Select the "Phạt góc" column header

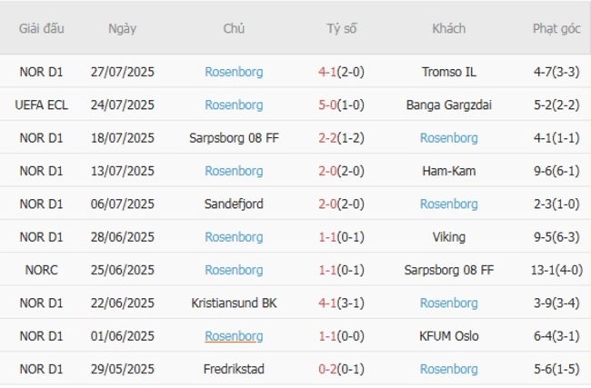coord(556,28)
